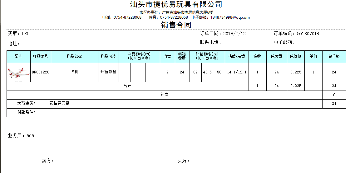Click the 1848734998@qq.com email address

pyautogui.click(x=230, y=17)
